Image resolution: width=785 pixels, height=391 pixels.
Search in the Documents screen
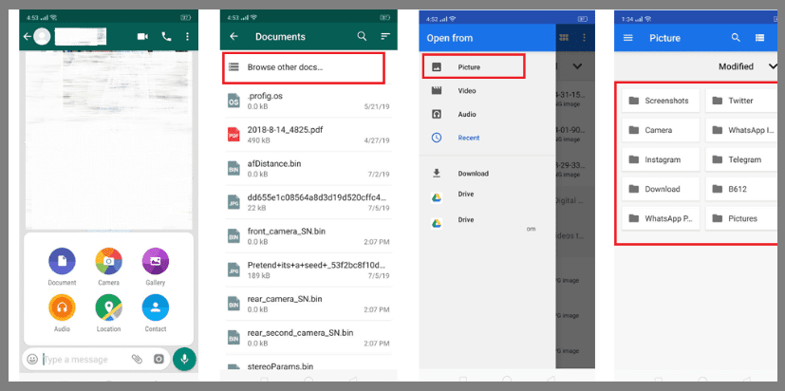tap(362, 37)
